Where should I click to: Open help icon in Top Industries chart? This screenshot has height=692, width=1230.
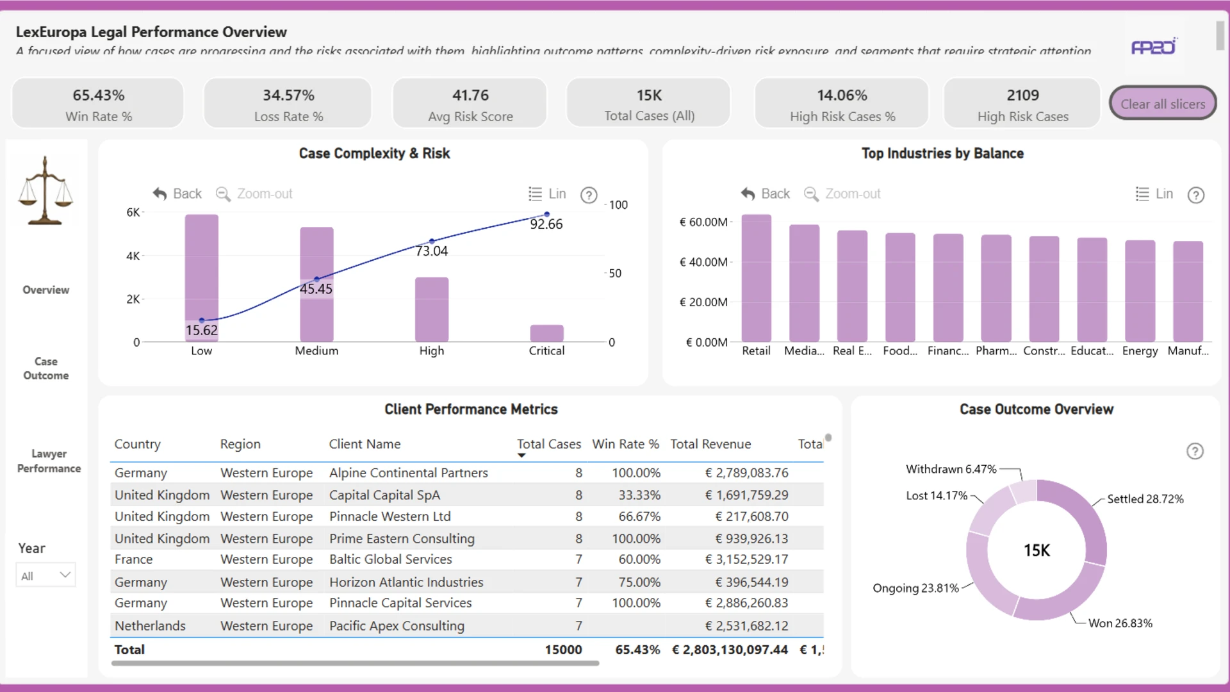pos(1196,195)
